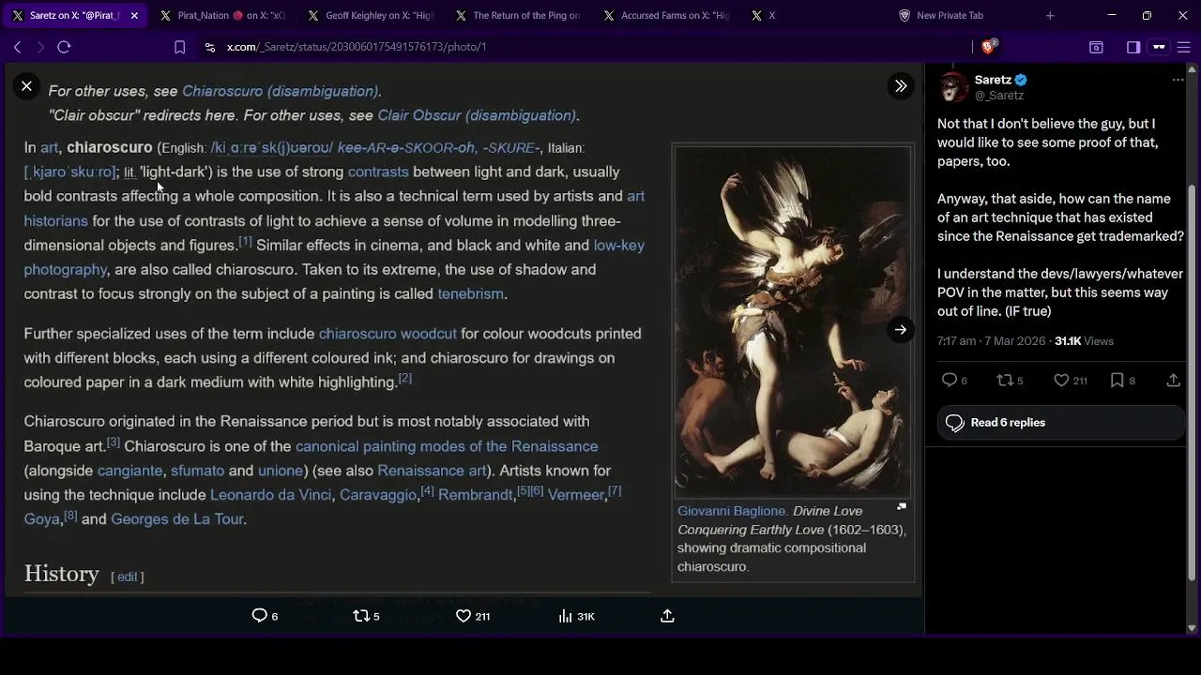This screenshot has height=675, width=1201.
Task: Read 6 replies button
Action: click(1061, 423)
